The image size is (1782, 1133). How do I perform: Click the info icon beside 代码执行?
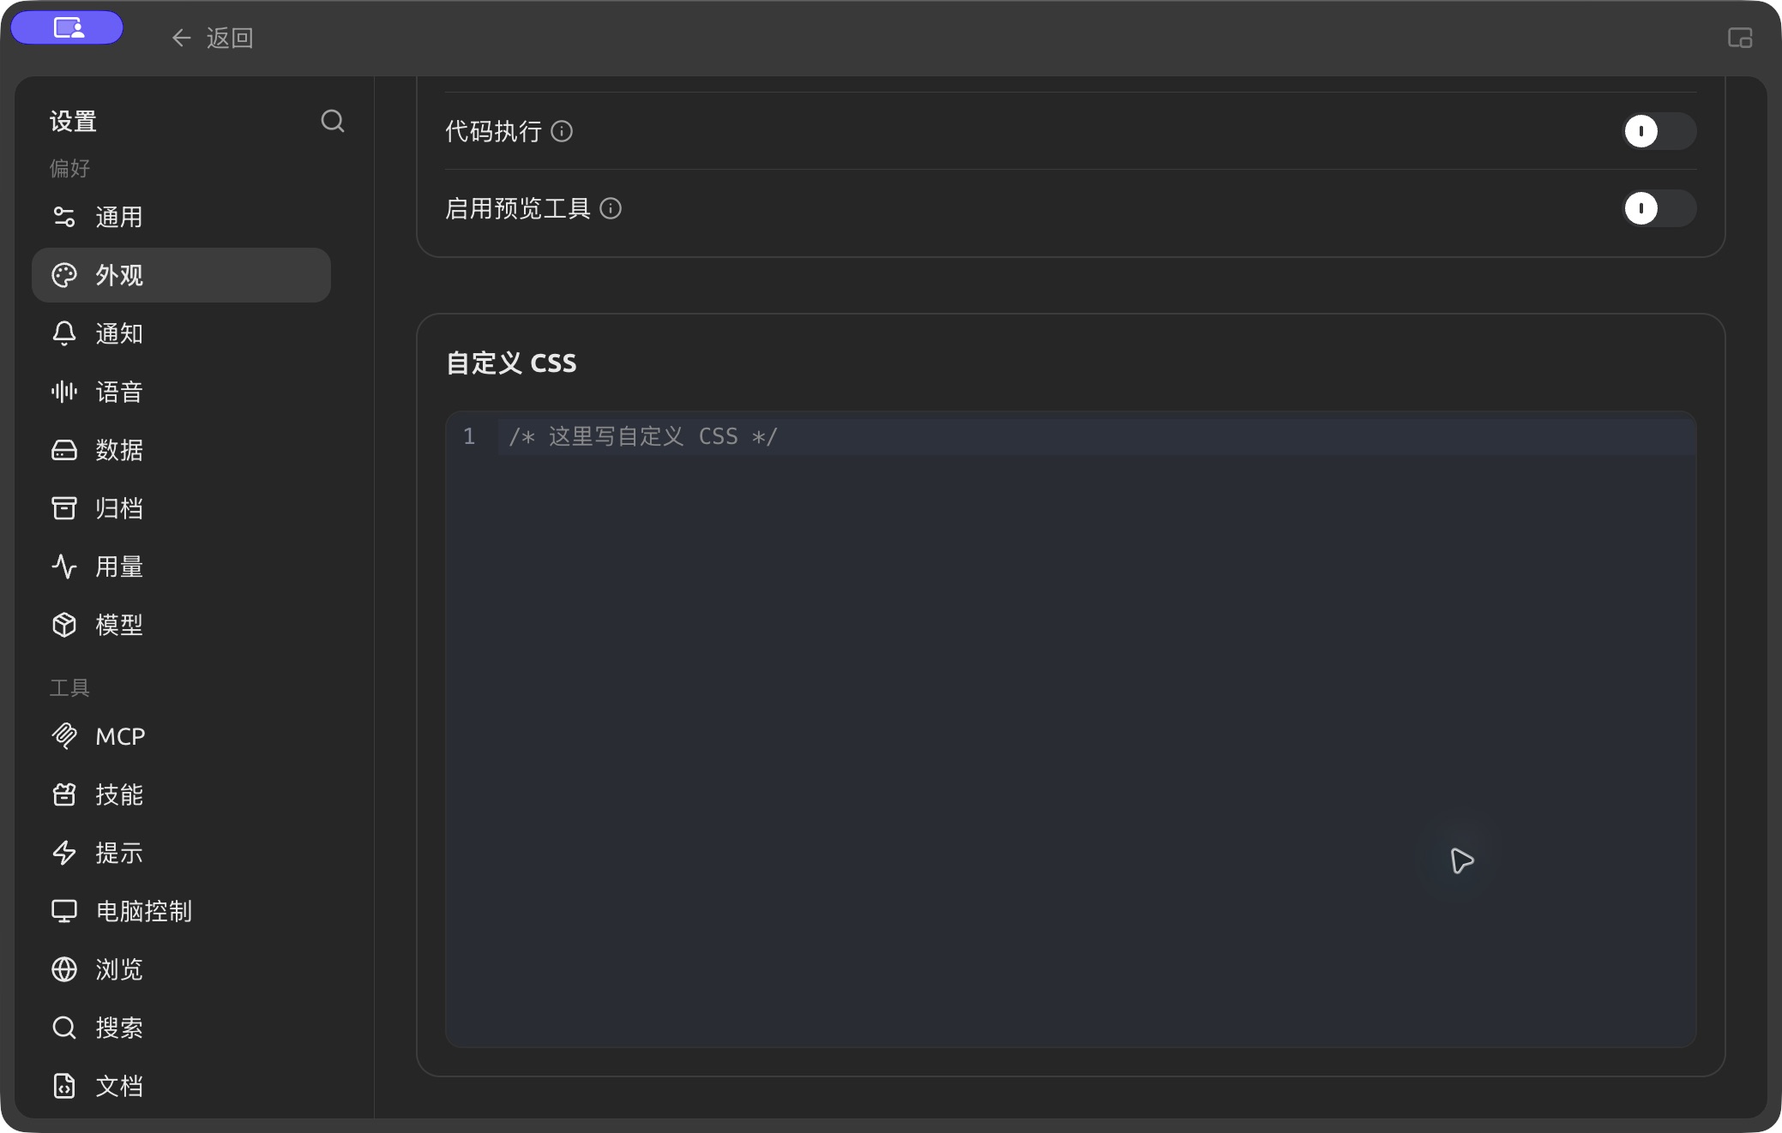(562, 131)
